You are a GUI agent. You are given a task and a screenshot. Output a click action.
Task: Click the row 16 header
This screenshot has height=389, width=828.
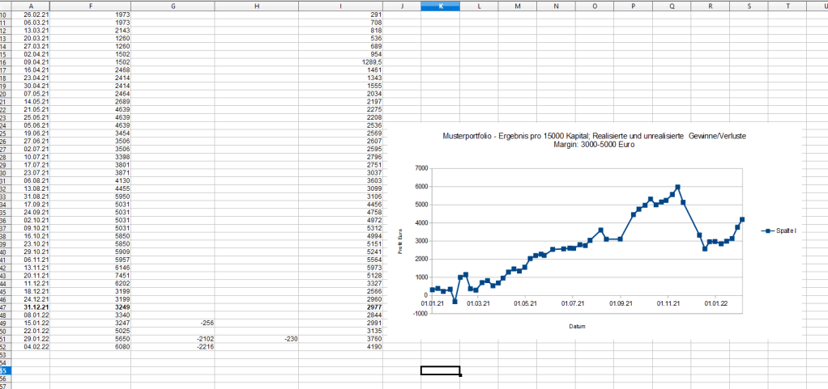(x=3, y=61)
